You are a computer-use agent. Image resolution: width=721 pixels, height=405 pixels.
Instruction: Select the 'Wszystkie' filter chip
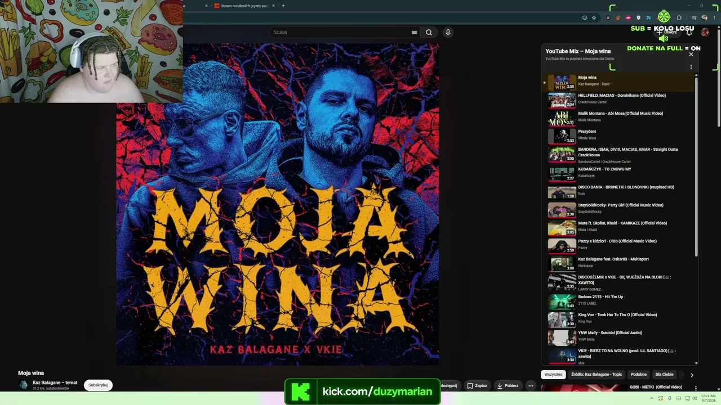[553, 374]
